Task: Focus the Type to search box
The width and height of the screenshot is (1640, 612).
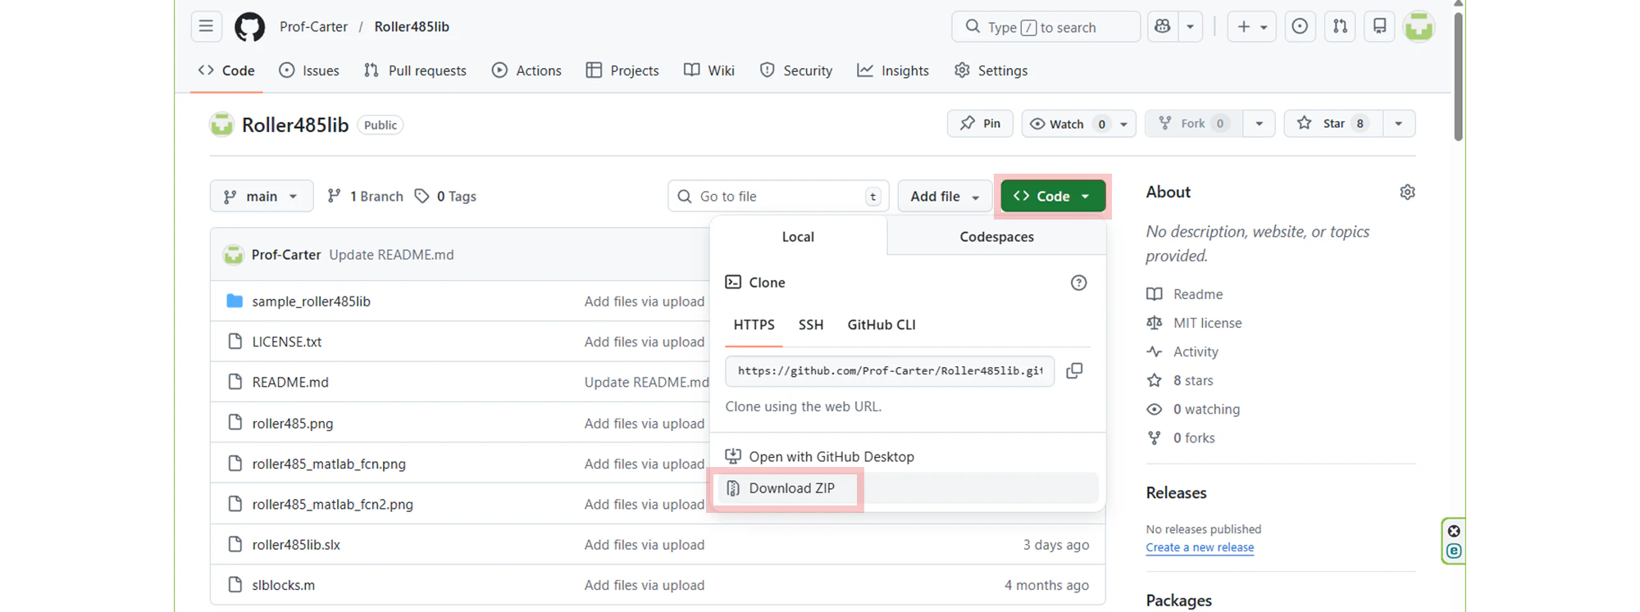Action: (1045, 26)
